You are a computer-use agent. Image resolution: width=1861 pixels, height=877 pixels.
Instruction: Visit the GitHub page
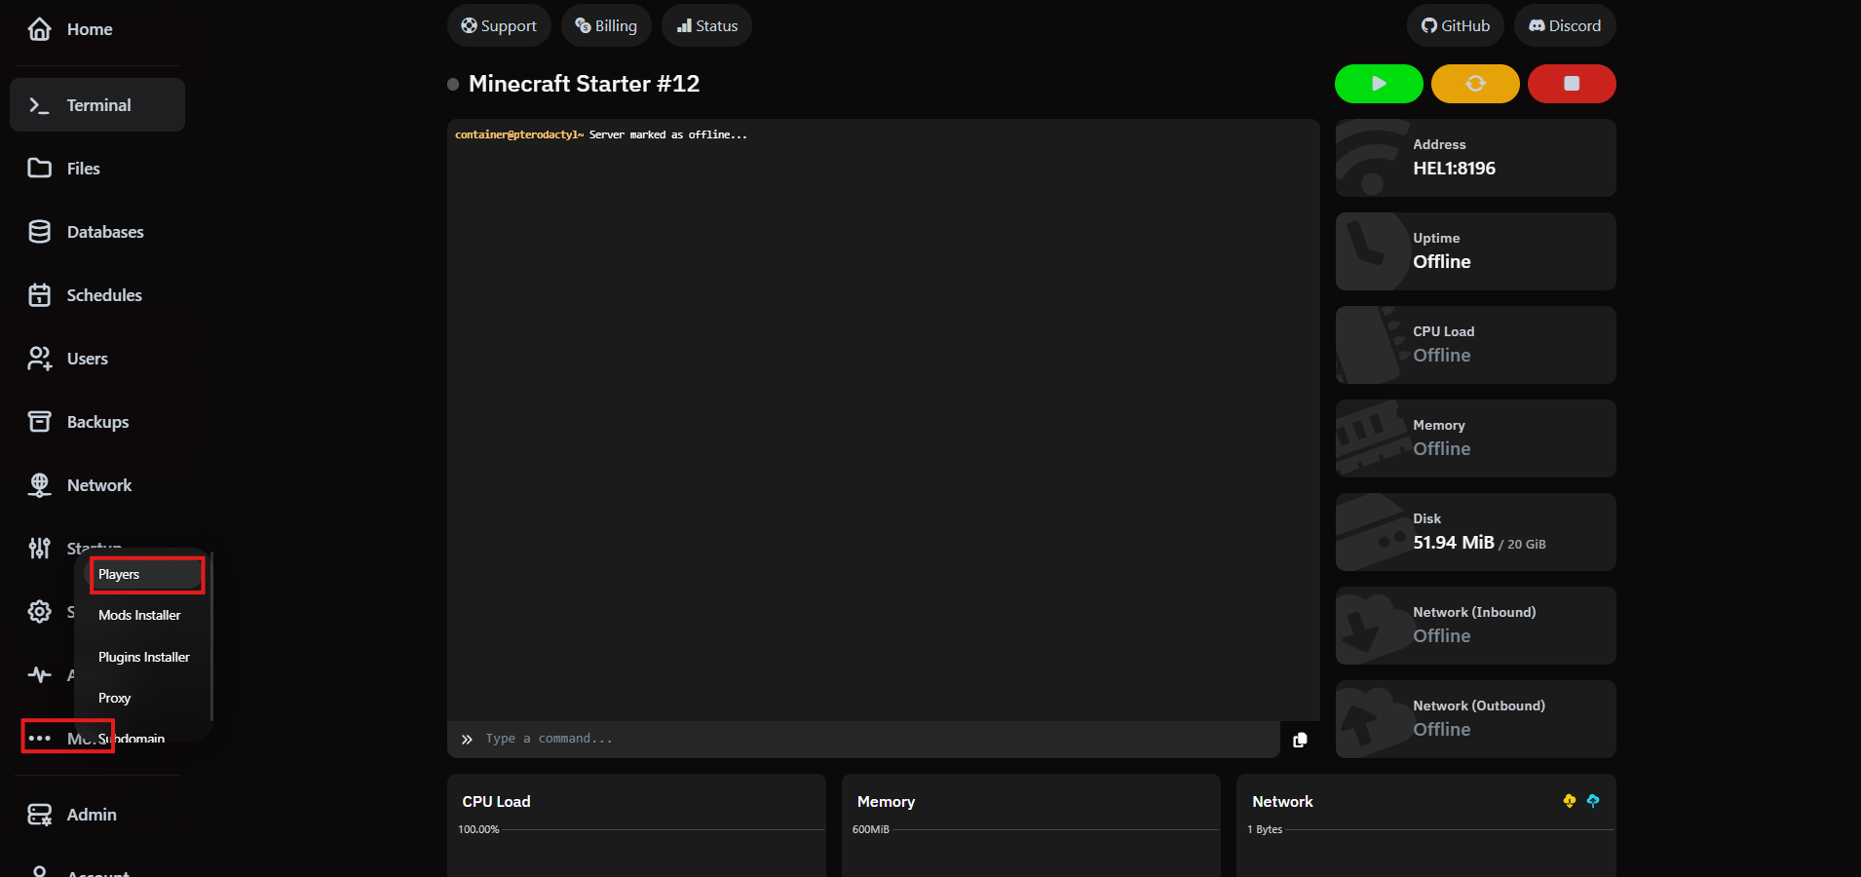click(x=1454, y=25)
